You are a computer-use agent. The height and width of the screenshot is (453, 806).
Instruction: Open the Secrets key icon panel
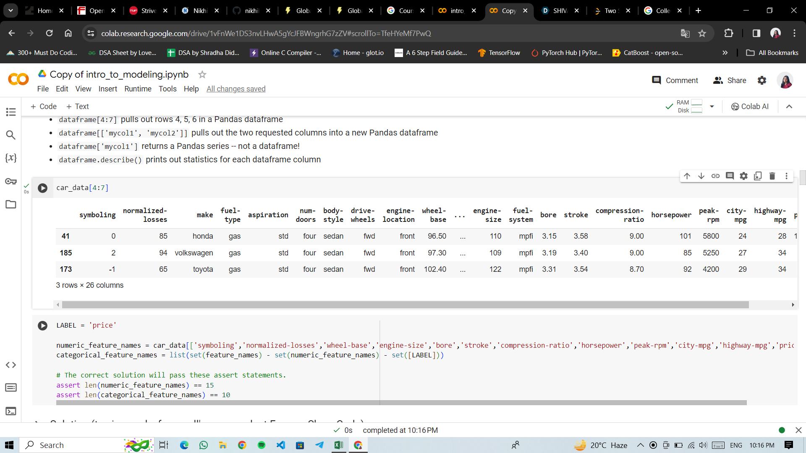point(11,181)
